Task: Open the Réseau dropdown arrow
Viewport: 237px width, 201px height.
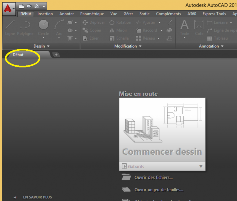Action: click(x=158, y=38)
